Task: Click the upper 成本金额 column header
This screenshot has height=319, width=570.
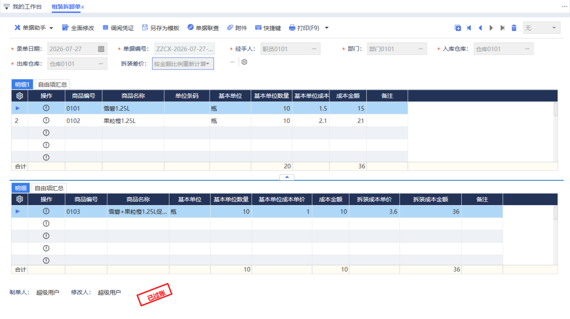Action: 348,96
